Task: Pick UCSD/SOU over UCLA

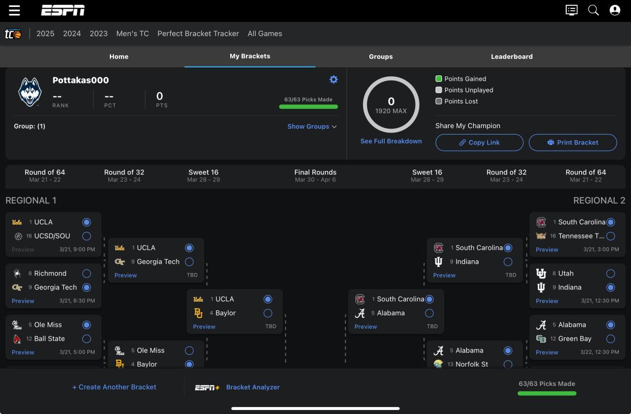Action: (87, 236)
